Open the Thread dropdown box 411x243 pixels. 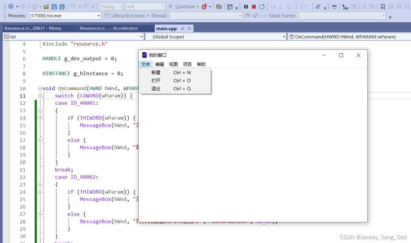[206, 15]
